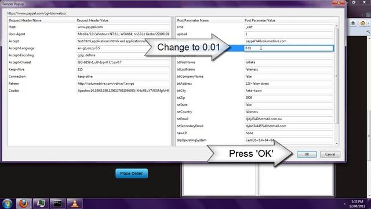This screenshot has width=371, height=209.
Task: Edit the Referer value volumedrive.com URL
Action: [123, 84]
